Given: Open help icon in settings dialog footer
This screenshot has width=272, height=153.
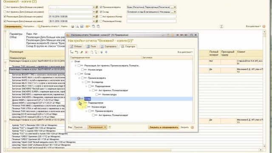Looking at the screenshot, I should click(x=192, y=127).
